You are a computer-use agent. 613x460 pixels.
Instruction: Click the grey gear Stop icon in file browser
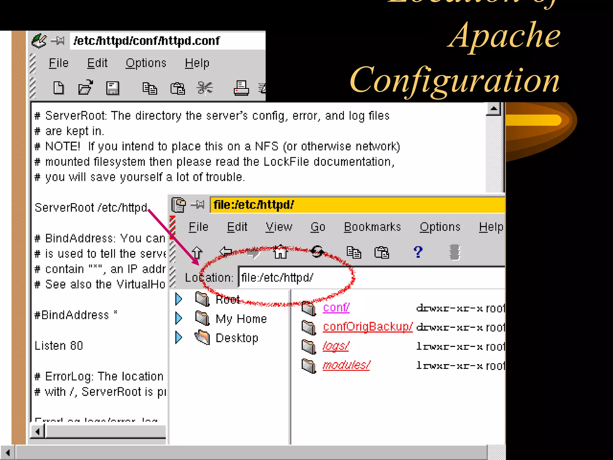[455, 252]
